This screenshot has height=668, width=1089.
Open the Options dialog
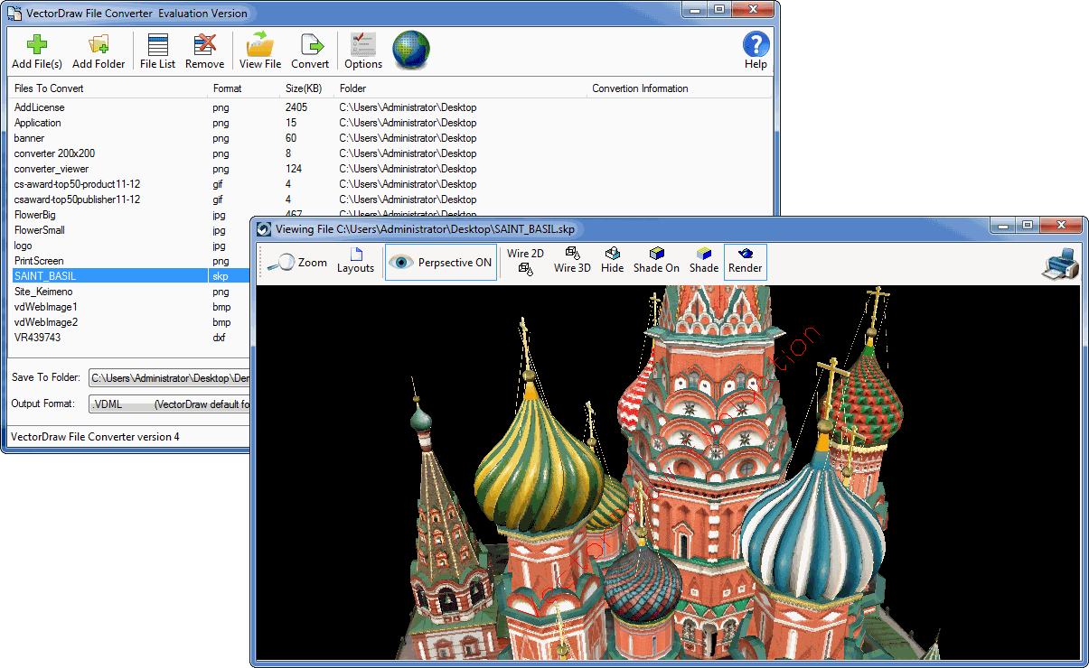(363, 51)
